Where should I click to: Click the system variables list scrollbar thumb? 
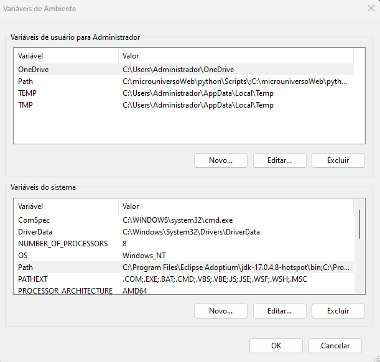pyautogui.click(x=359, y=224)
